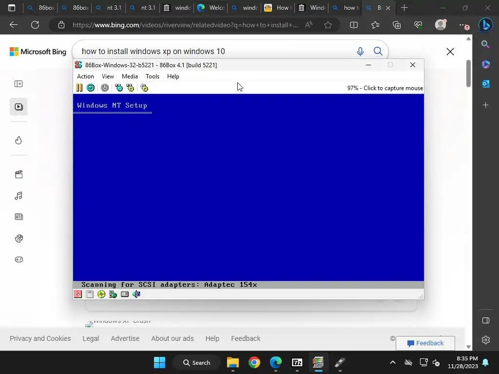Open 7-Zip from the taskbar
The image size is (499, 374).
[x=297, y=362]
